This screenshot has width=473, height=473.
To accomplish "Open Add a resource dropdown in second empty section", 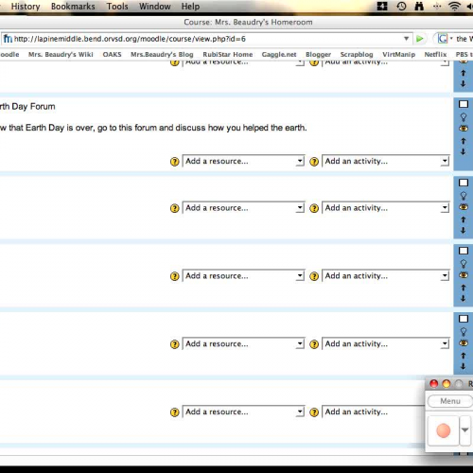I will (x=243, y=276).
